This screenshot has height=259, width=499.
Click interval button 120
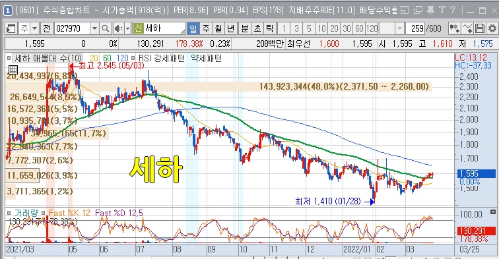pos(372,28)
